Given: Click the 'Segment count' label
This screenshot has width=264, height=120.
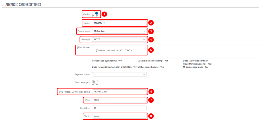Looking at the screenshot, I should [x=82, y=74].
